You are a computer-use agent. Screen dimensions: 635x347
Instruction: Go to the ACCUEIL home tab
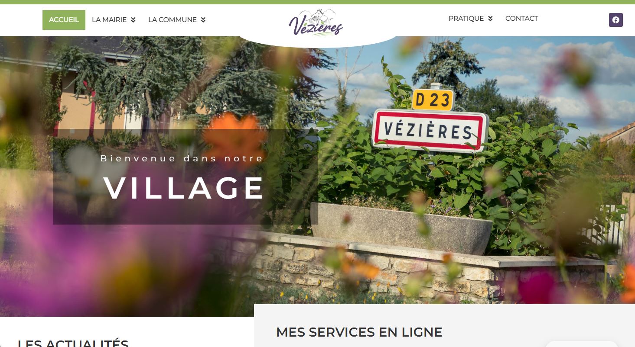coord(64,20)
